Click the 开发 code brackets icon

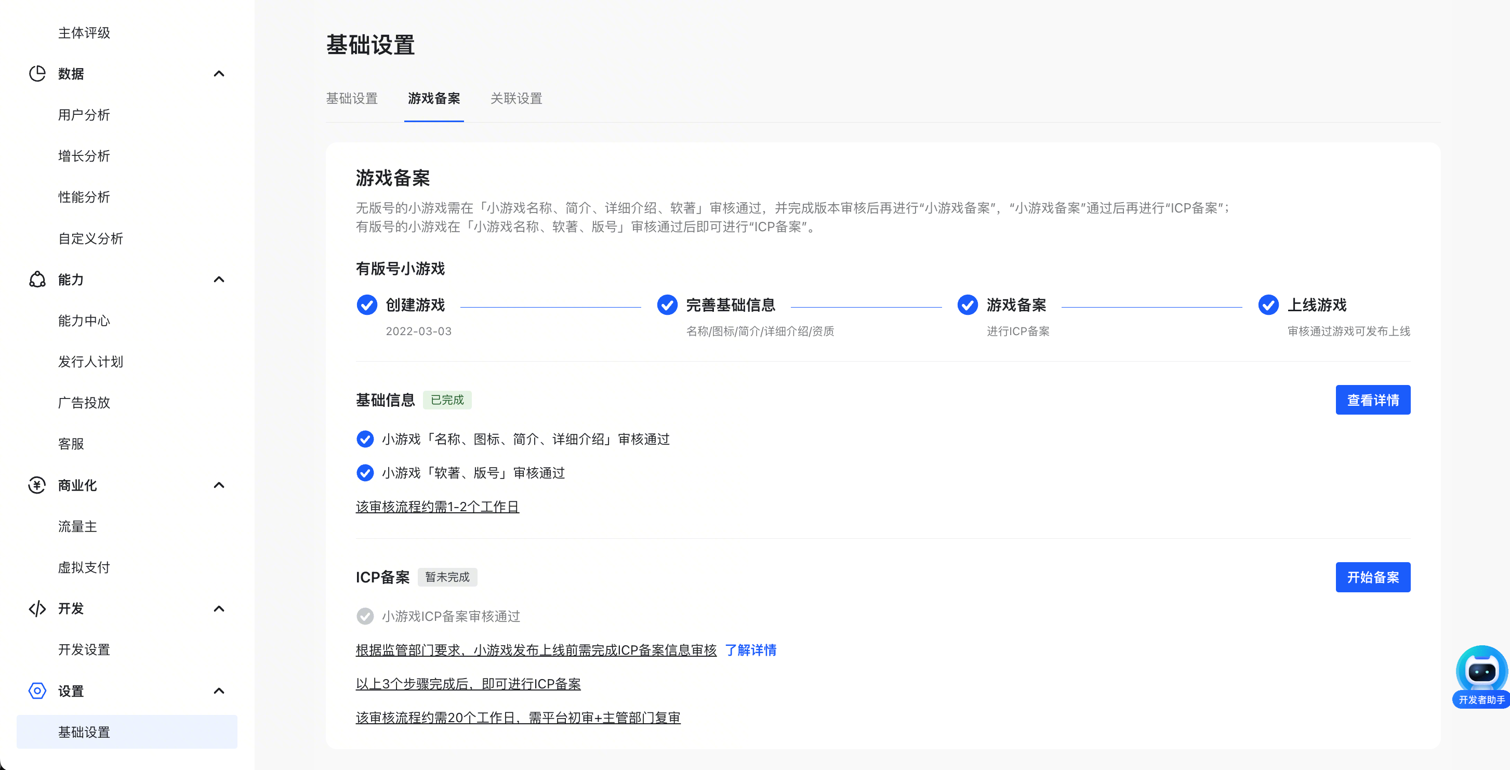(37, 609)
